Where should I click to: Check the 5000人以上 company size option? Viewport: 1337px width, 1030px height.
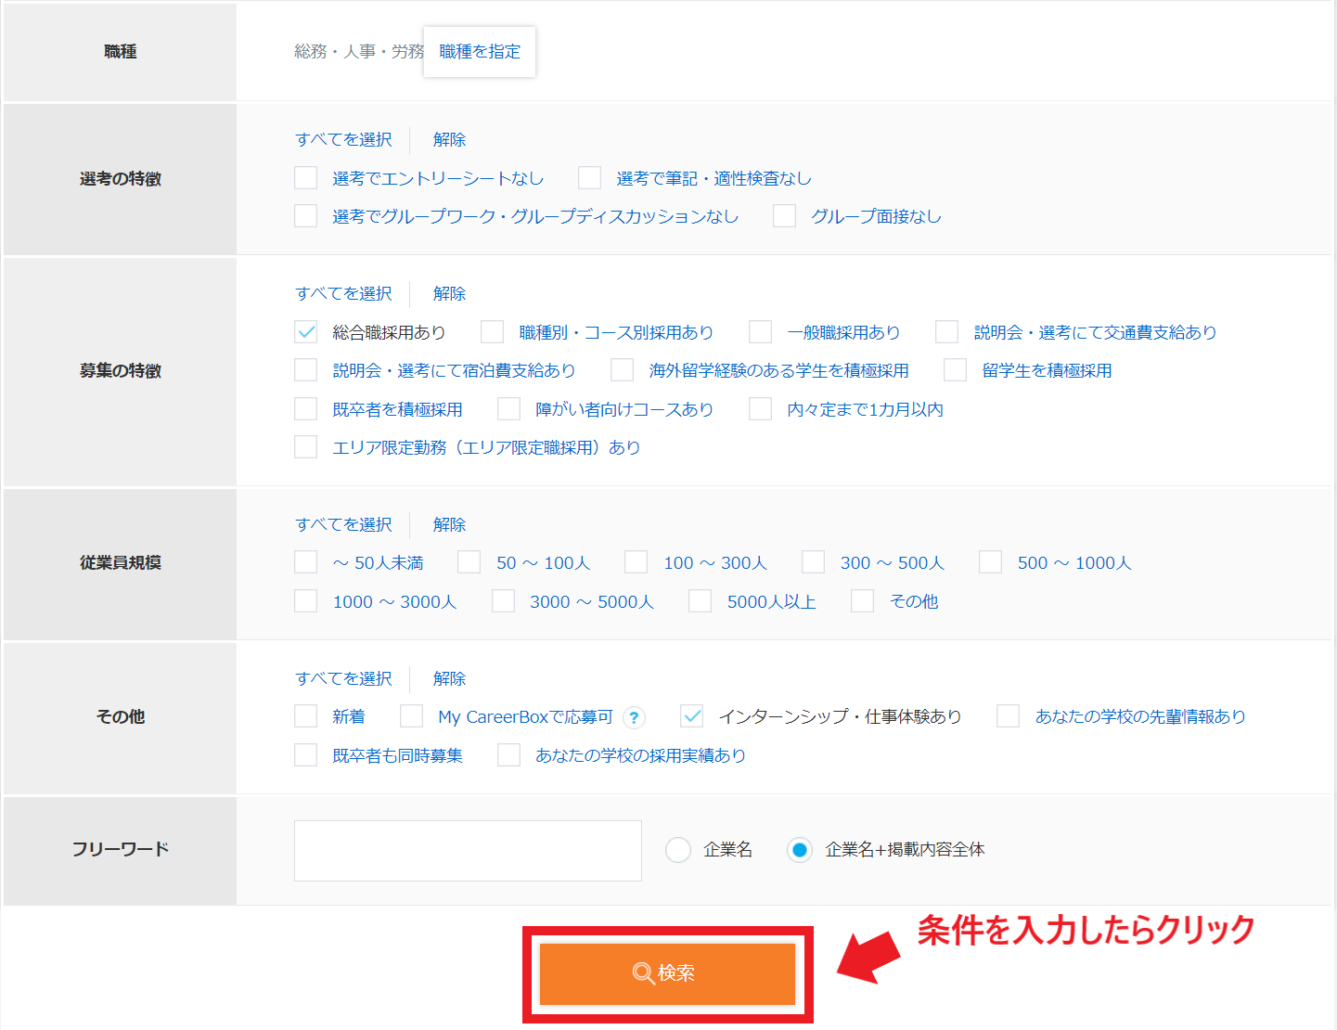point(700,600)
